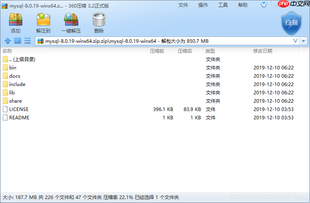The height and width of the screenshot is (203, 310).
Task: Click the bin folder date '2019-12-10 06:22'
Action: click(273, 68)
